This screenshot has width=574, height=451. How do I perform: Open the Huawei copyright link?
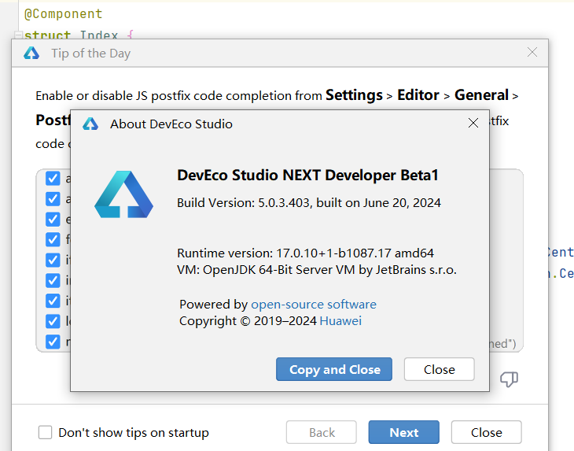coord(340,321)
